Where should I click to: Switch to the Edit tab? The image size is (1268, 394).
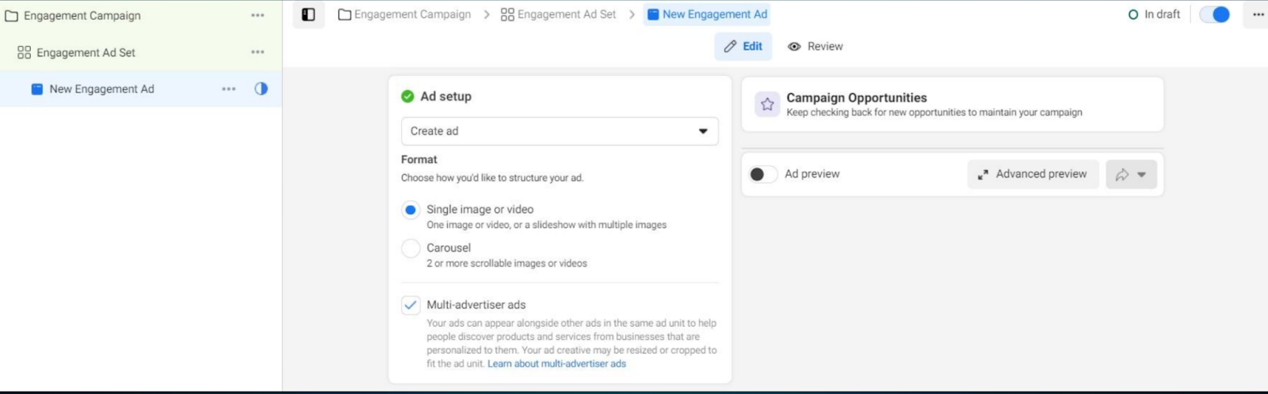point(743,47)
